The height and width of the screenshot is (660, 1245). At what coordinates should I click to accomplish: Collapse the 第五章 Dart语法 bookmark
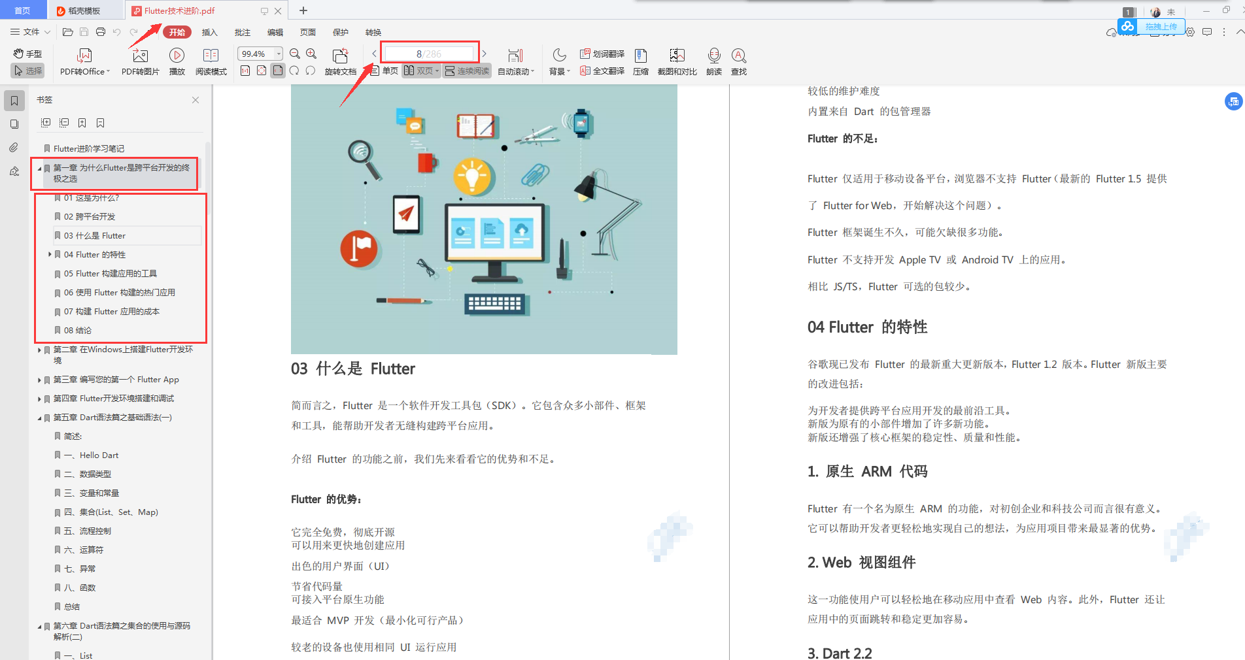click(x=39, y=418)
